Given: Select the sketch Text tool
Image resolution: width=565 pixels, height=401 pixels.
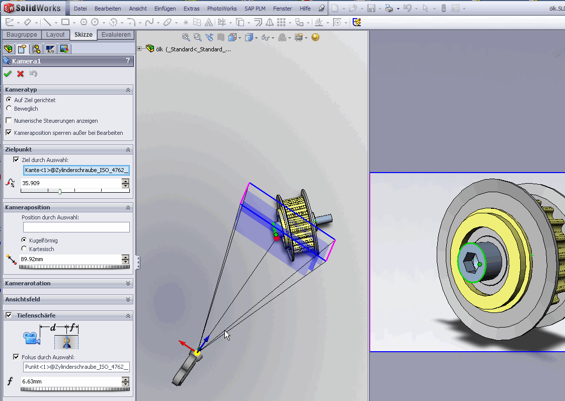Looking at the screenshot, I should coord(209,22).
